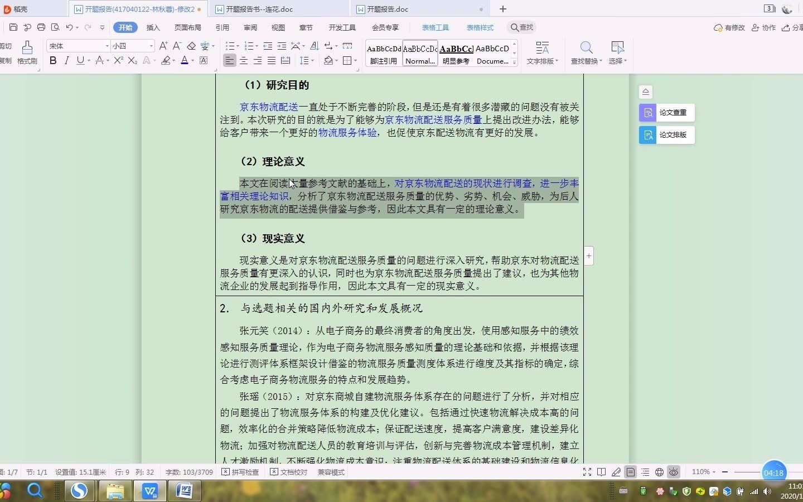Open the font name 宋体 dropdown
Screen dimensions: 803x502
click(107, 46)
